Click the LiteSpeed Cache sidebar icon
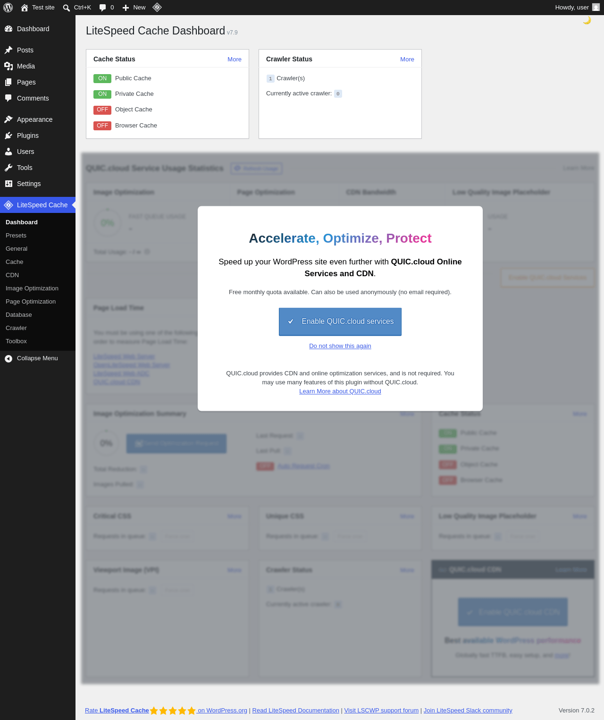Viewport: 604px width, 720px height. coord(8,205)
